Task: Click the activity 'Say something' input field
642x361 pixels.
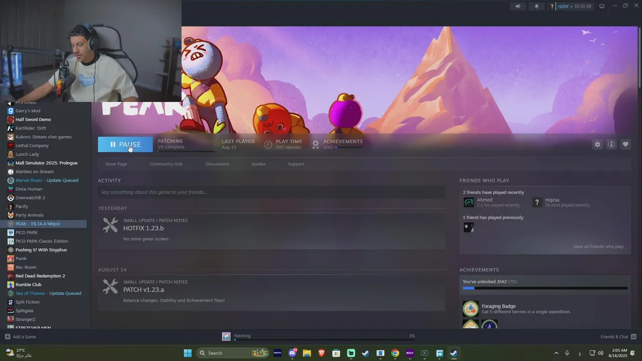Action: (271, 192)
